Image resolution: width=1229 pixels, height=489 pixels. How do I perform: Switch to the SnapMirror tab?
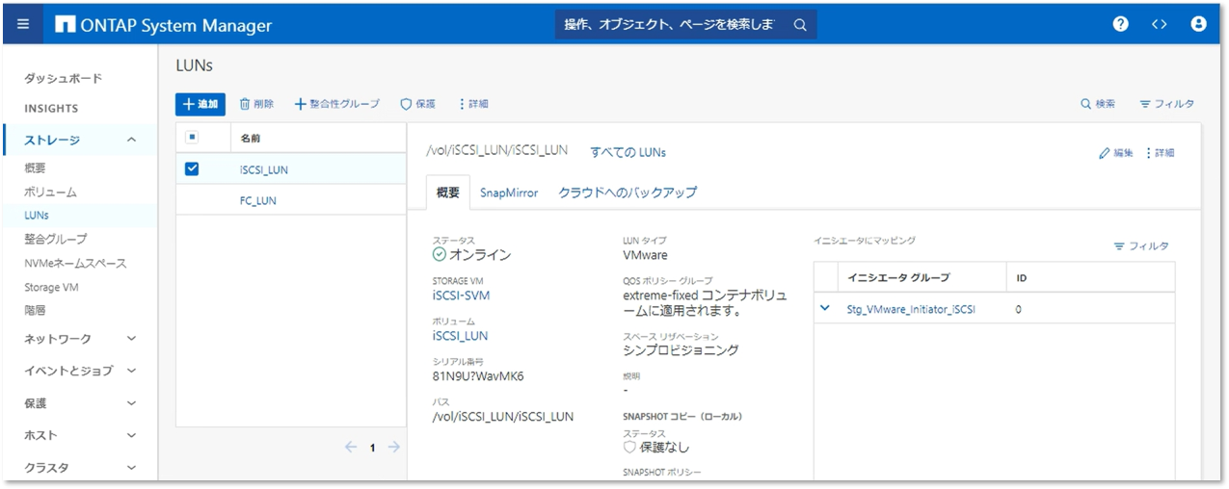tap(509, 193)
